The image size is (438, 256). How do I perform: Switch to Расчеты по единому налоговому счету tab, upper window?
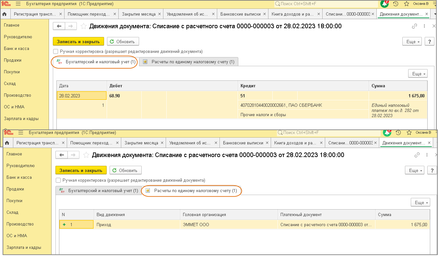pos(189,62)
